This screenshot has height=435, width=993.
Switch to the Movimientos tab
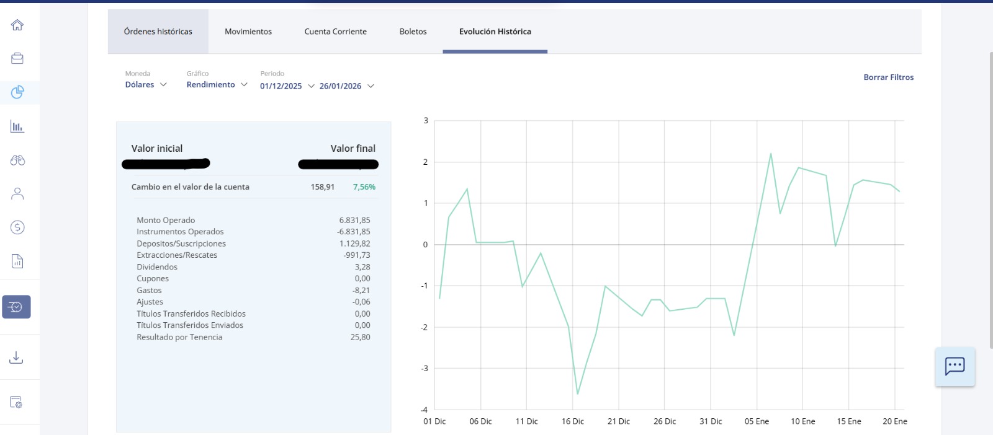[248, 32]
